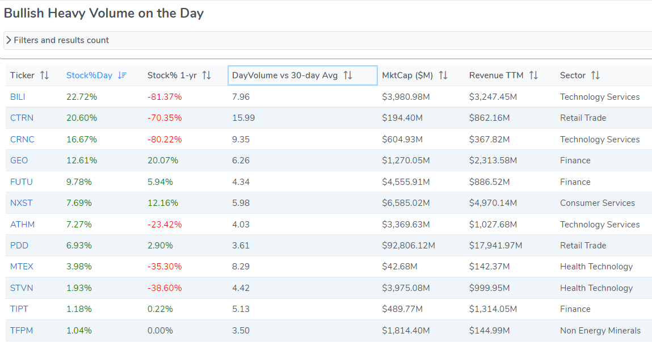Click the MktCap ($M) header label

(x=407, y=75)
